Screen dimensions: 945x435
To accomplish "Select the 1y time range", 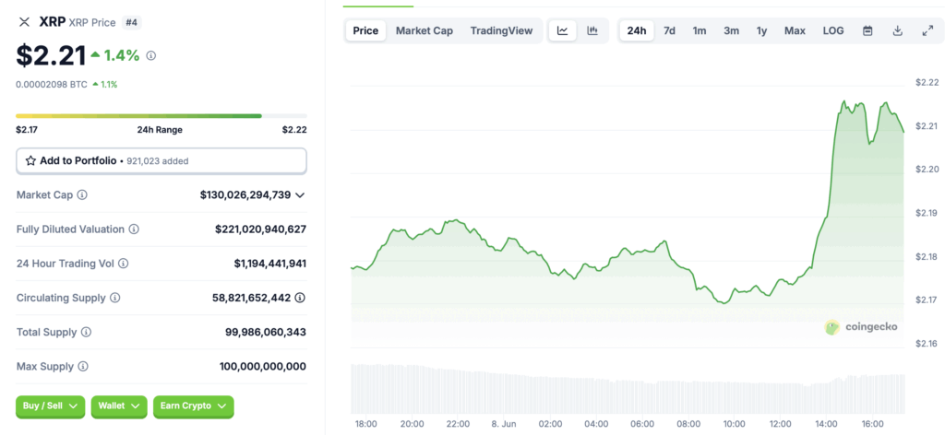I will click(761, 30).
